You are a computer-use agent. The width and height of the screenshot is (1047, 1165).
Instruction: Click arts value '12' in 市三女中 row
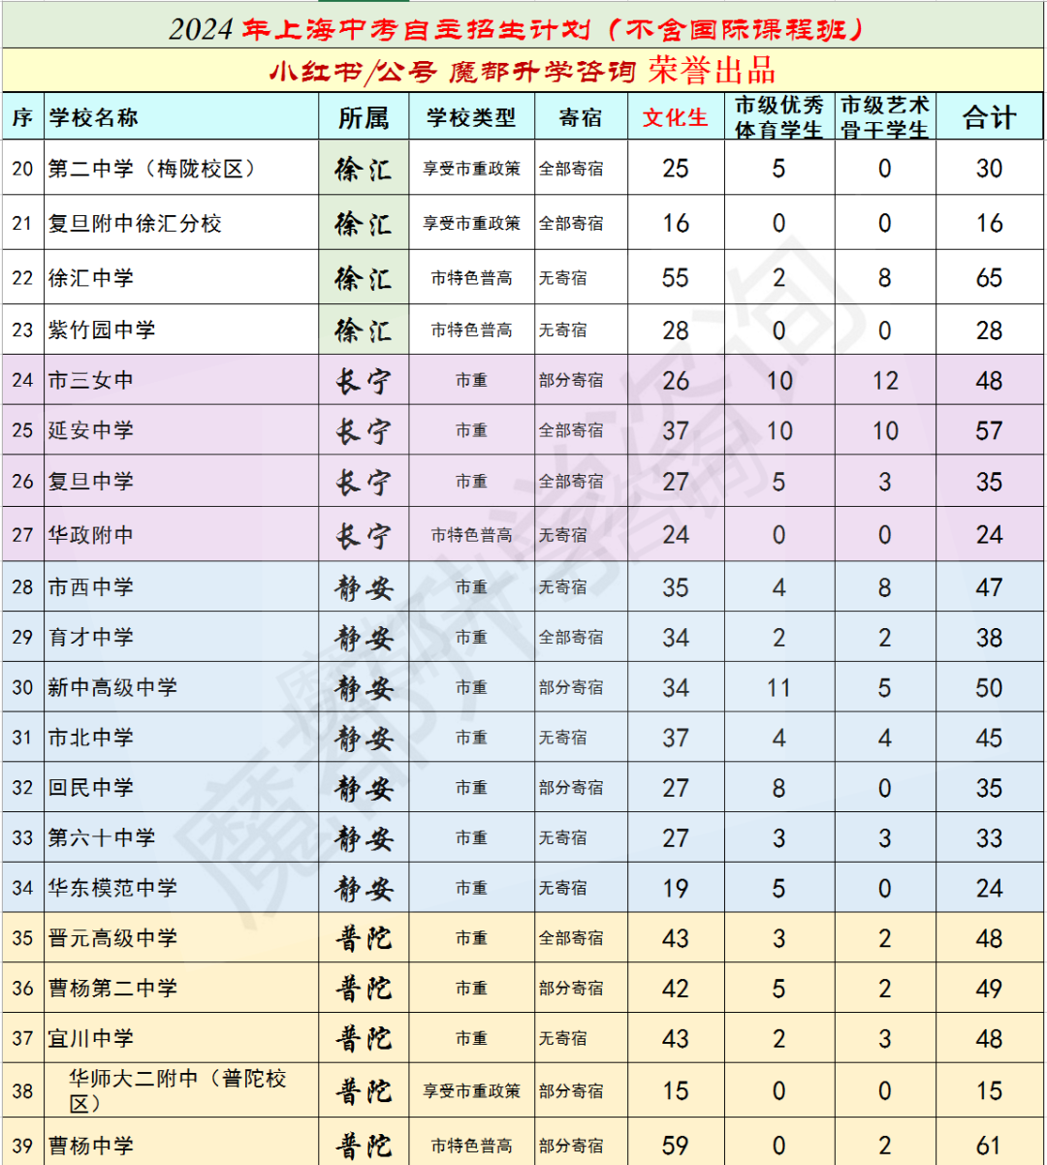884,381
